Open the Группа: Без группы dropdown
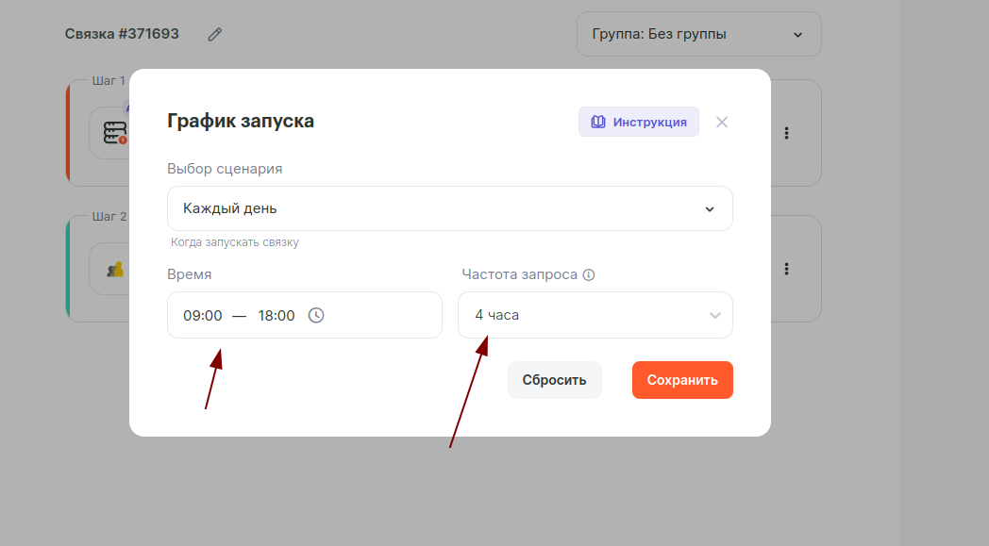The width and height of the screenshot is (989, 546). click(x=698, y=35)
